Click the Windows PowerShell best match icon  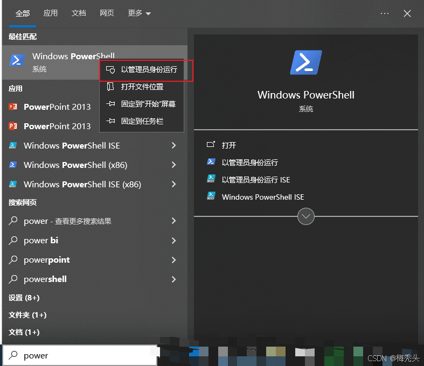coord(17,60)
